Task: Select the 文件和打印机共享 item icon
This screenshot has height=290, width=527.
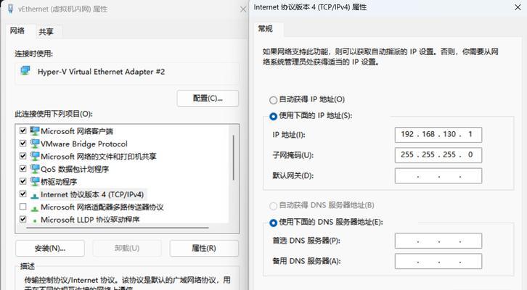Action: coord(35,157)
